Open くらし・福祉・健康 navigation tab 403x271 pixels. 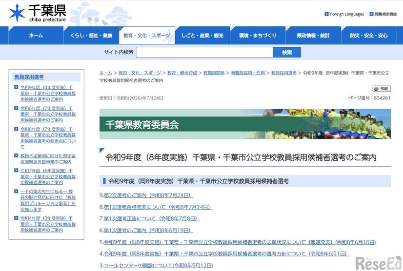[91, 36]
